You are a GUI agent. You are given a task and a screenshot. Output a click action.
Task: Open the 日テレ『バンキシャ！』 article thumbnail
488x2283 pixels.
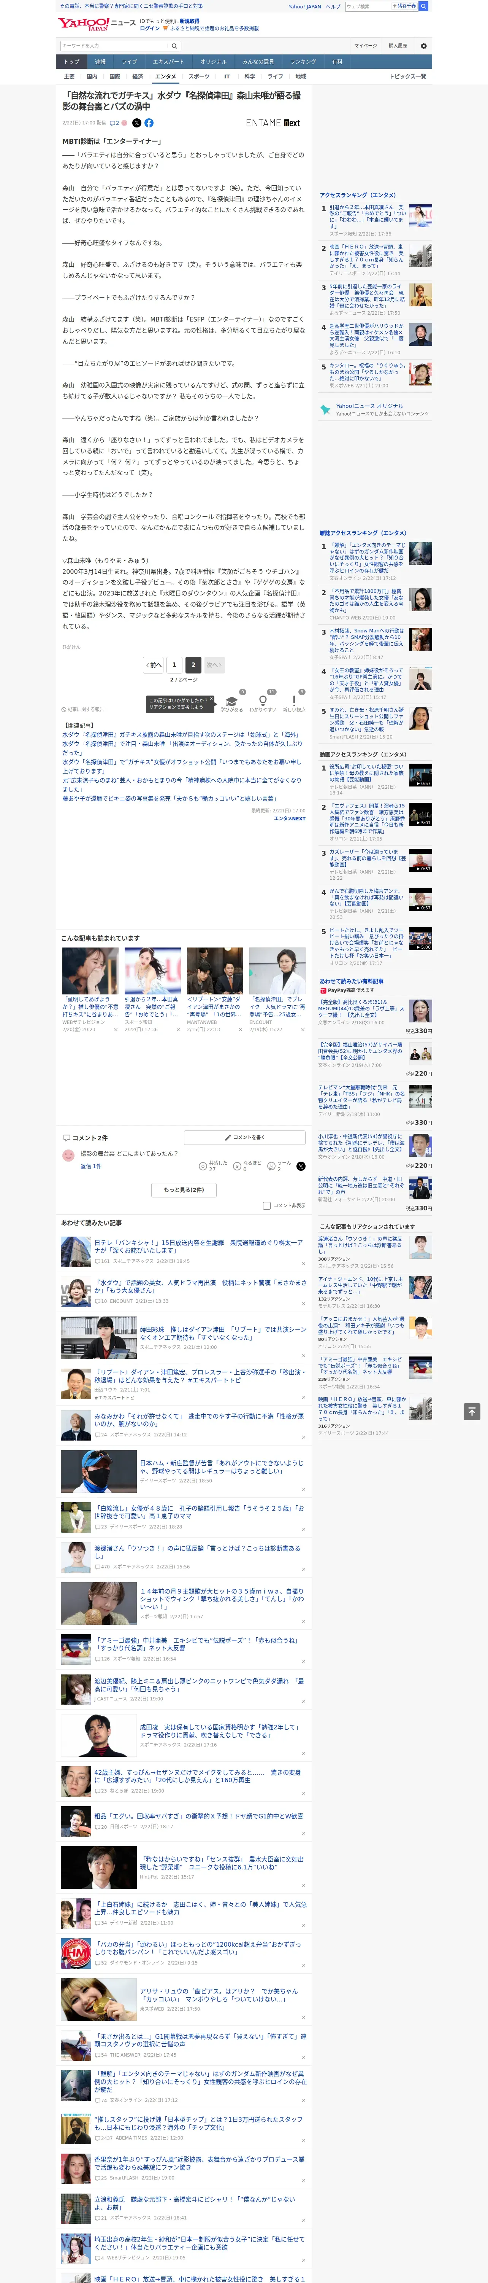tap(75, 1251)
